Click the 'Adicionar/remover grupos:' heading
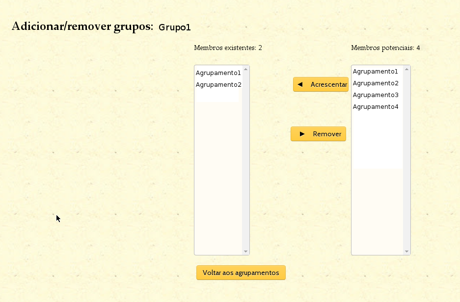The width and height of the screenshot is (460, 302). point(82,26)
